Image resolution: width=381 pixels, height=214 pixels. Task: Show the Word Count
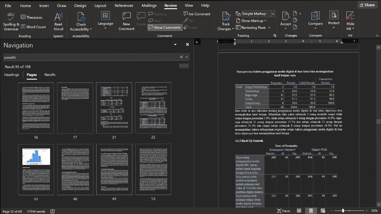point(33,27)
